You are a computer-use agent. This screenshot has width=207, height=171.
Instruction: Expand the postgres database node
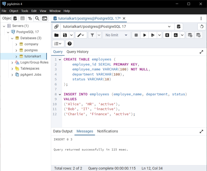[x=16, y=50]
